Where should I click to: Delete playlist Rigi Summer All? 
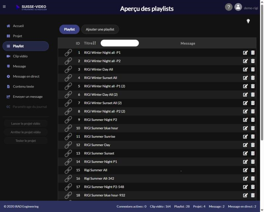[x=253, y=170]
